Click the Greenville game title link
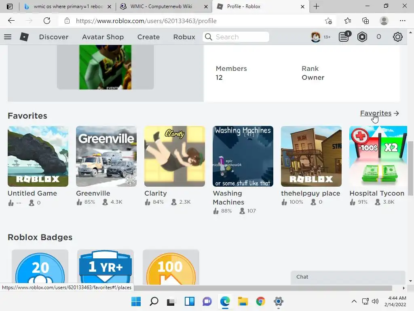414x311 pixels. 93,193
